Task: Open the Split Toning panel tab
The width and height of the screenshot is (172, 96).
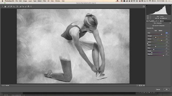Action: (155, 21)
